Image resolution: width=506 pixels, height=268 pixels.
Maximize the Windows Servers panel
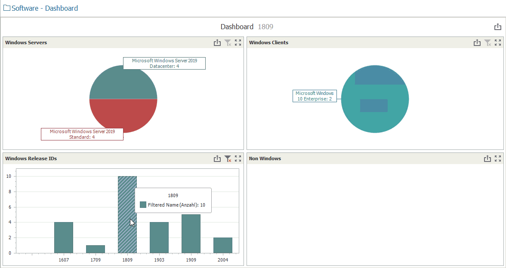[x=238, y=43]
